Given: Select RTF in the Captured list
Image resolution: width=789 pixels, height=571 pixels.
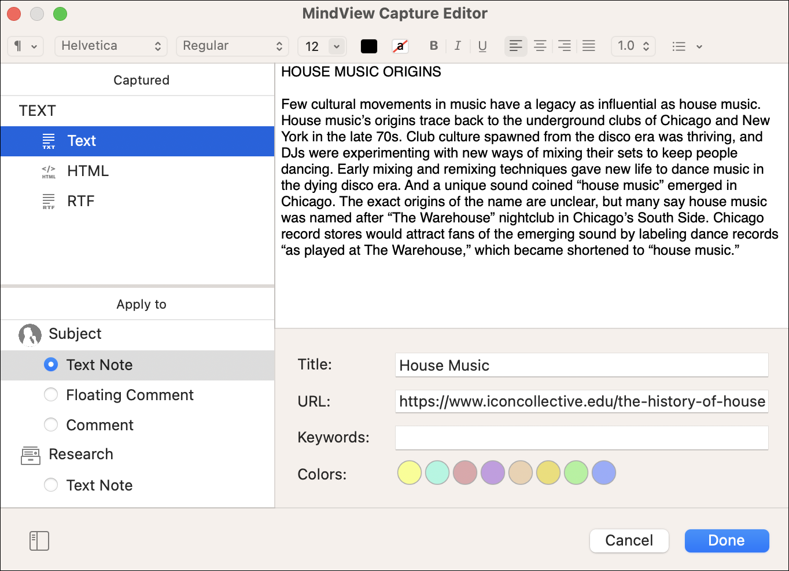Looking at the screenshot, I should tap(81, 201).
